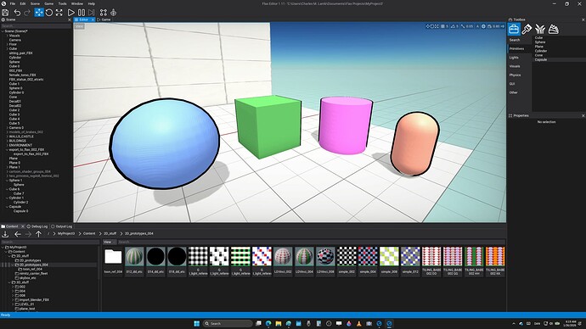Open File Explorer from the taskbar
The image size is (586, 329).
279,323
